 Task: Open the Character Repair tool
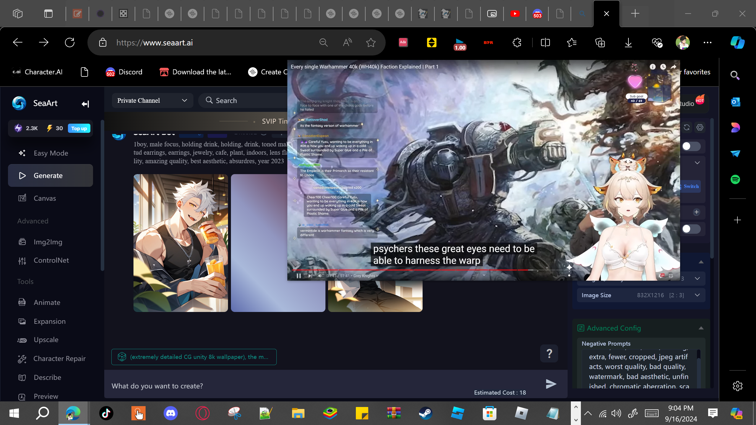(50, 359)
